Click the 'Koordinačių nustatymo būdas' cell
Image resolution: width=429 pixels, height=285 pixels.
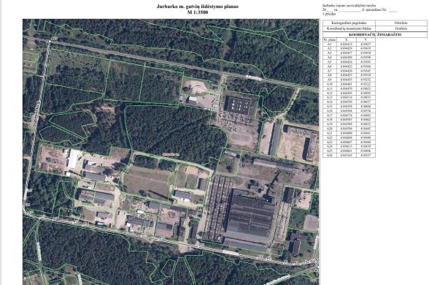pyautogui.click(x=349, y=28)
